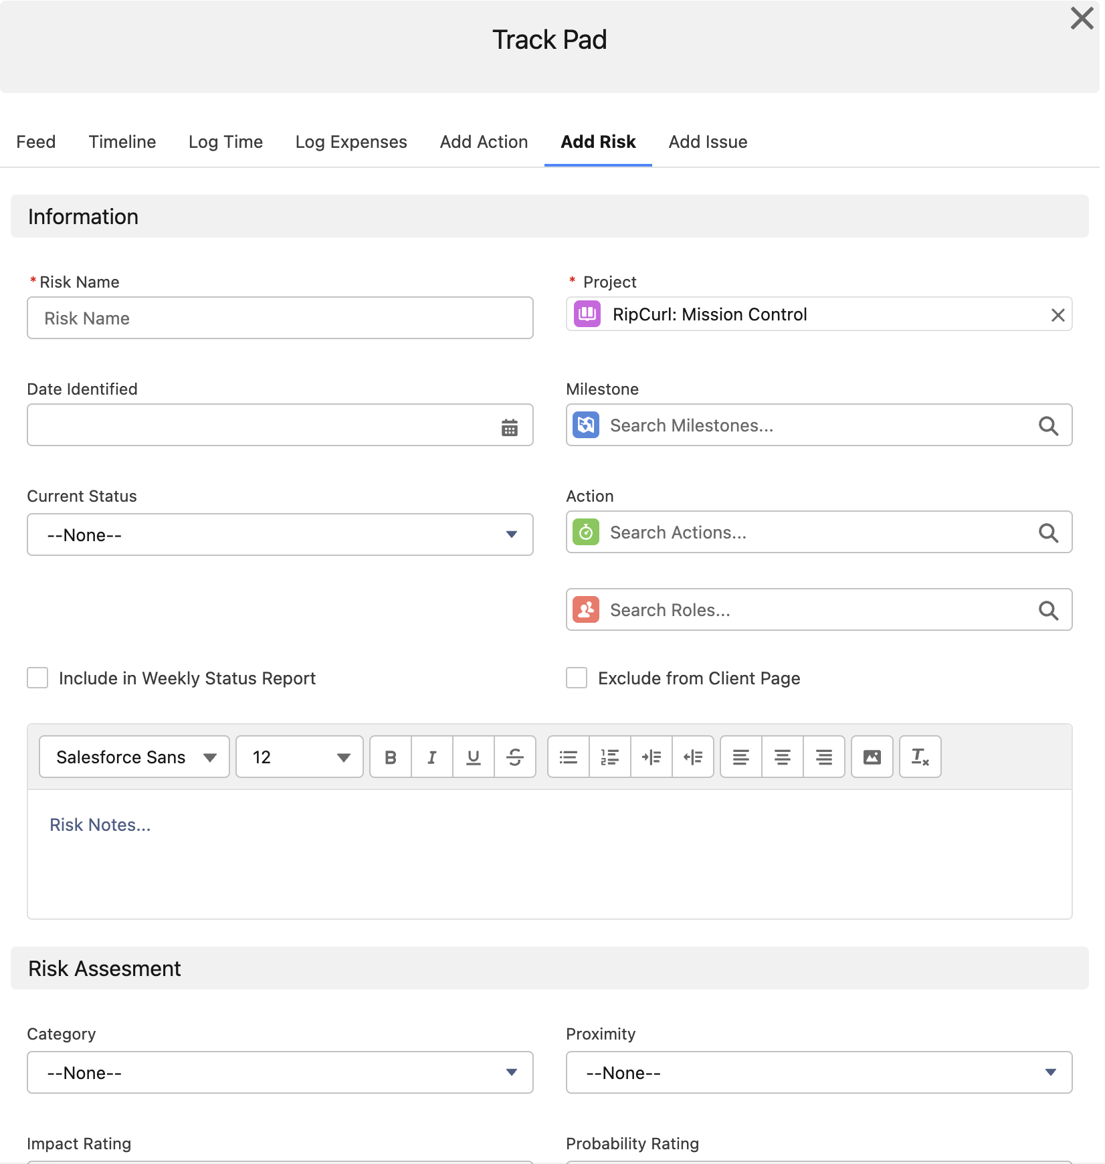This screenshot has height=1164, width=1105.
Task: Clear the RipCurl: Mission Control project selection
Action: pyautogui.click(x=1058, y=315)
